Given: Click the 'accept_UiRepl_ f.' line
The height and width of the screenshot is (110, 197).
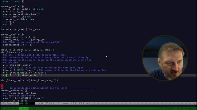Looking at the screenshot, I should tap(18, 45).
